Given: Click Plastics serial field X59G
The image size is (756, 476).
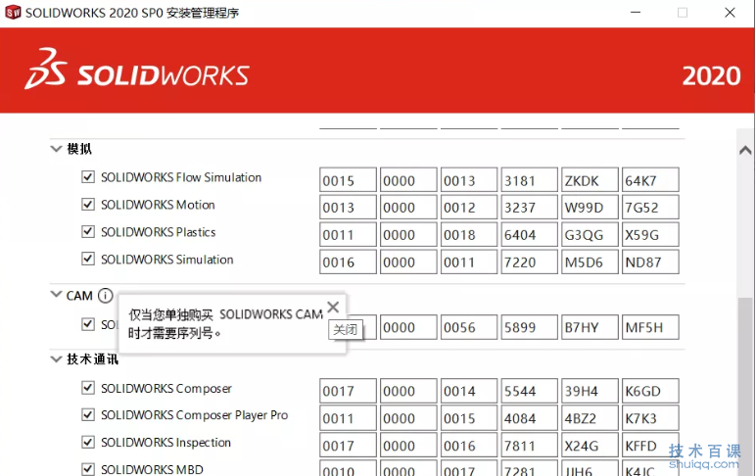Looking at the screenshot, I should pos(650,234).
